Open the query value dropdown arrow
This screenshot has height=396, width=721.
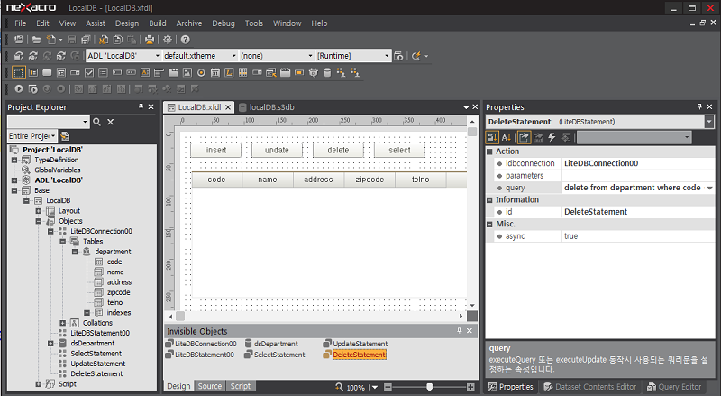coord(709,188)
